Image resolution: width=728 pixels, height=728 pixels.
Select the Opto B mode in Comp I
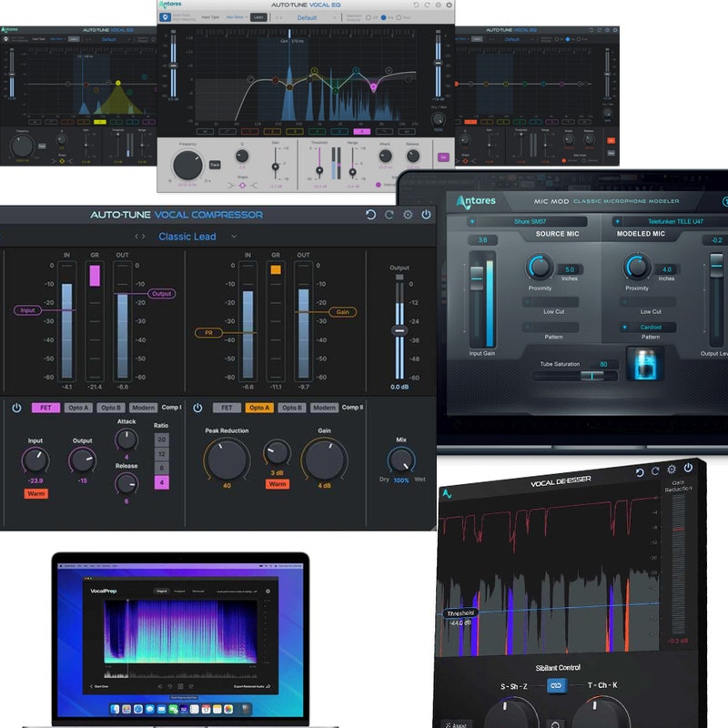(111, 408)
